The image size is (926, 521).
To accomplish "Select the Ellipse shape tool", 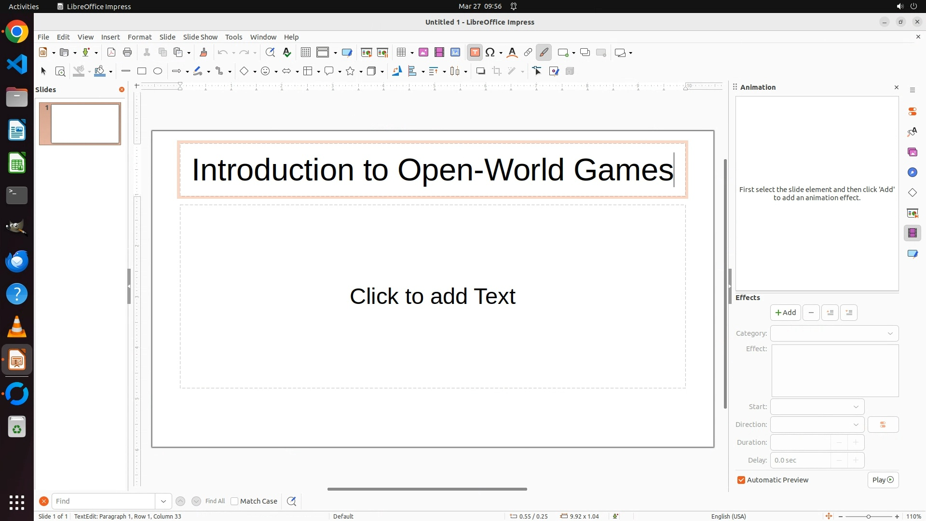I will (158, 71).
